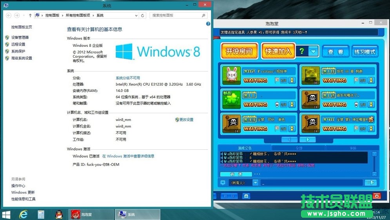Click 所有控制面板项 in the breadcrumb
390x220 pixels.
(78, 15)
